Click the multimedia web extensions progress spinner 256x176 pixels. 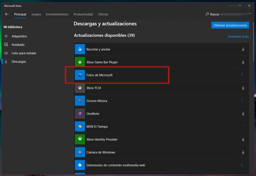click(x=242, y=165)
